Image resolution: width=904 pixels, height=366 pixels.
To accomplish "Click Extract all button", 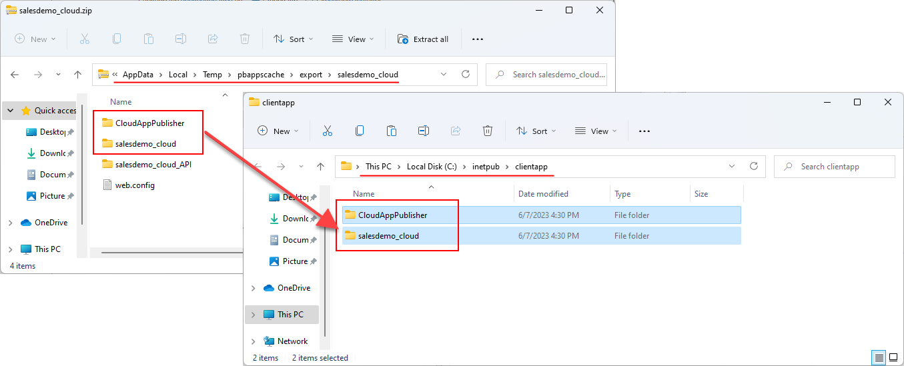I will point(423,39).
